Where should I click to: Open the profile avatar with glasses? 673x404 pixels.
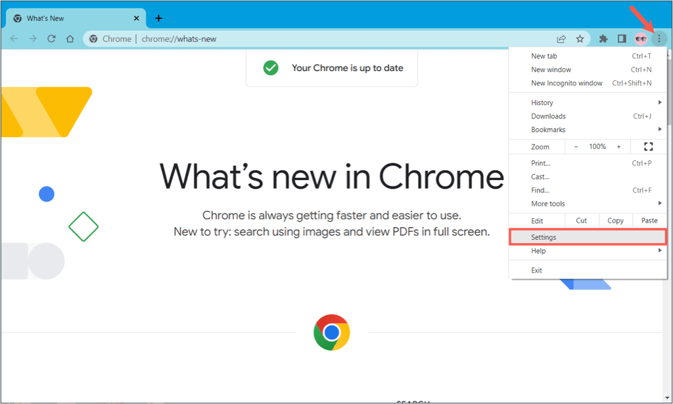641,39
